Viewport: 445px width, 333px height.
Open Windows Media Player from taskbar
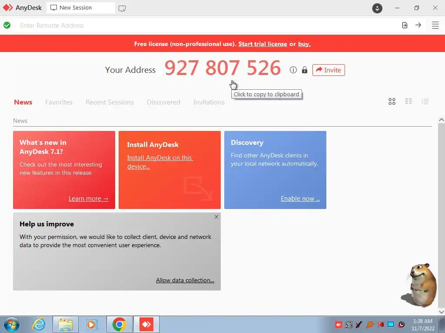click(x=92, y=324)
